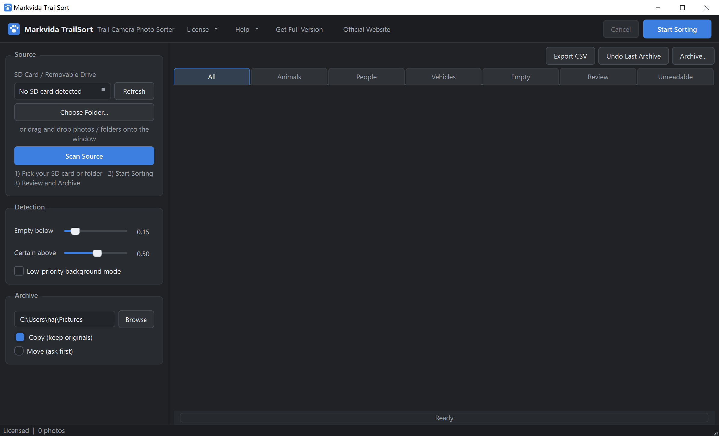Click Start Sorting
The width and height of the screenshot is (719, 436).
(x=677, y=29)
